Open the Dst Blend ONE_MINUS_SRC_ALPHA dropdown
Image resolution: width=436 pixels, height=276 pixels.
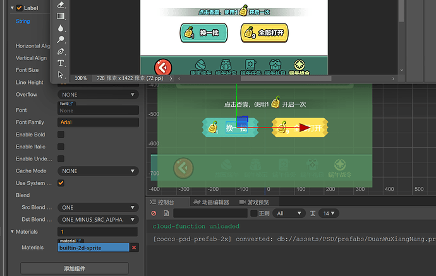98,220
